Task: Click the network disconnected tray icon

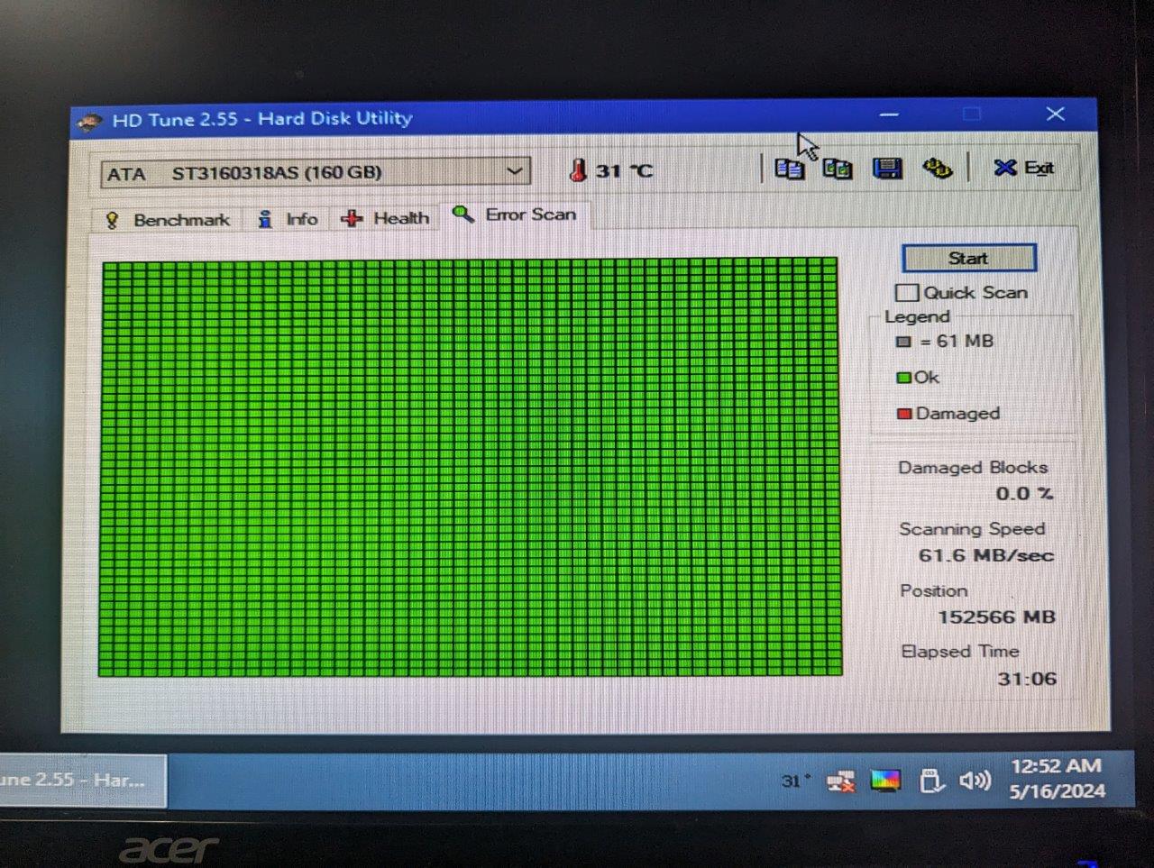Action: tap(840, 781)
